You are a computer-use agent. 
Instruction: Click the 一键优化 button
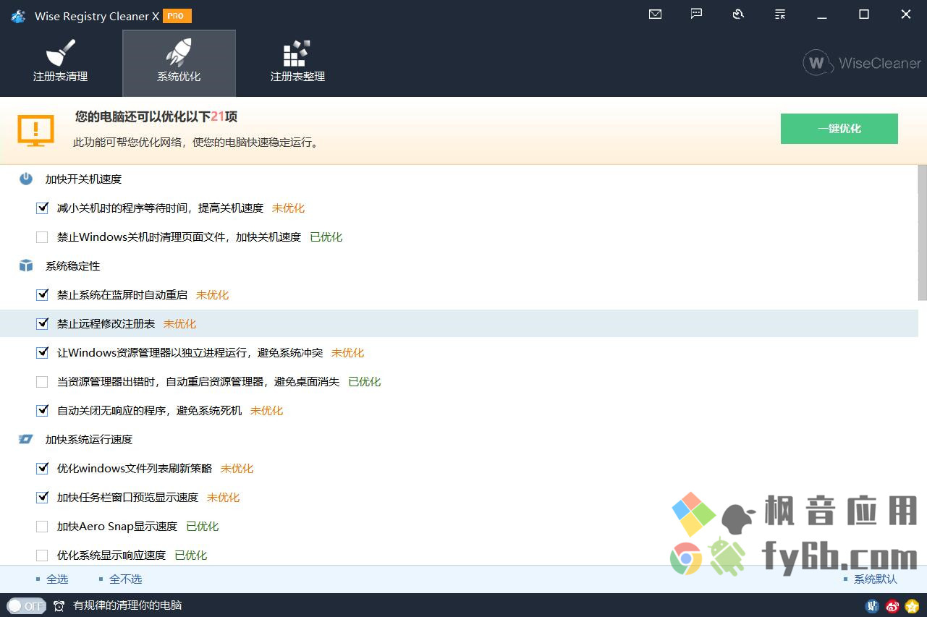click(x=839, y=129)
